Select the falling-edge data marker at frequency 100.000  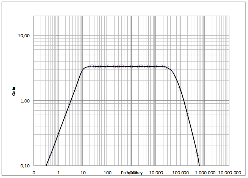click(x=180, y=89)
